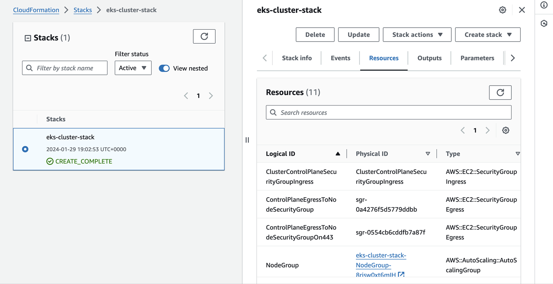Refresh the Stacks list

[x=204, y=36]
